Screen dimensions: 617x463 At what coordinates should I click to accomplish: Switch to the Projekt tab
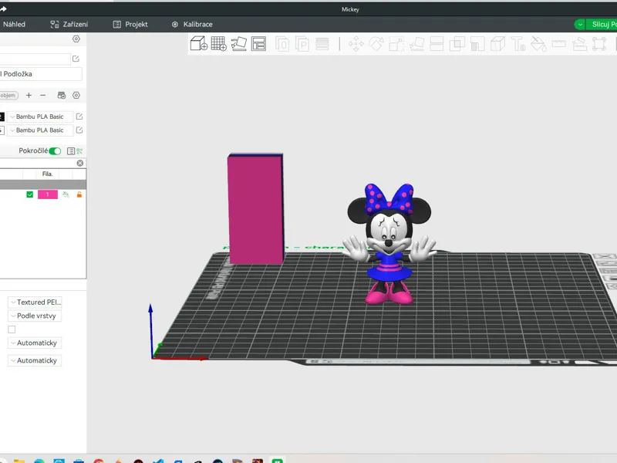coord(130,25)
